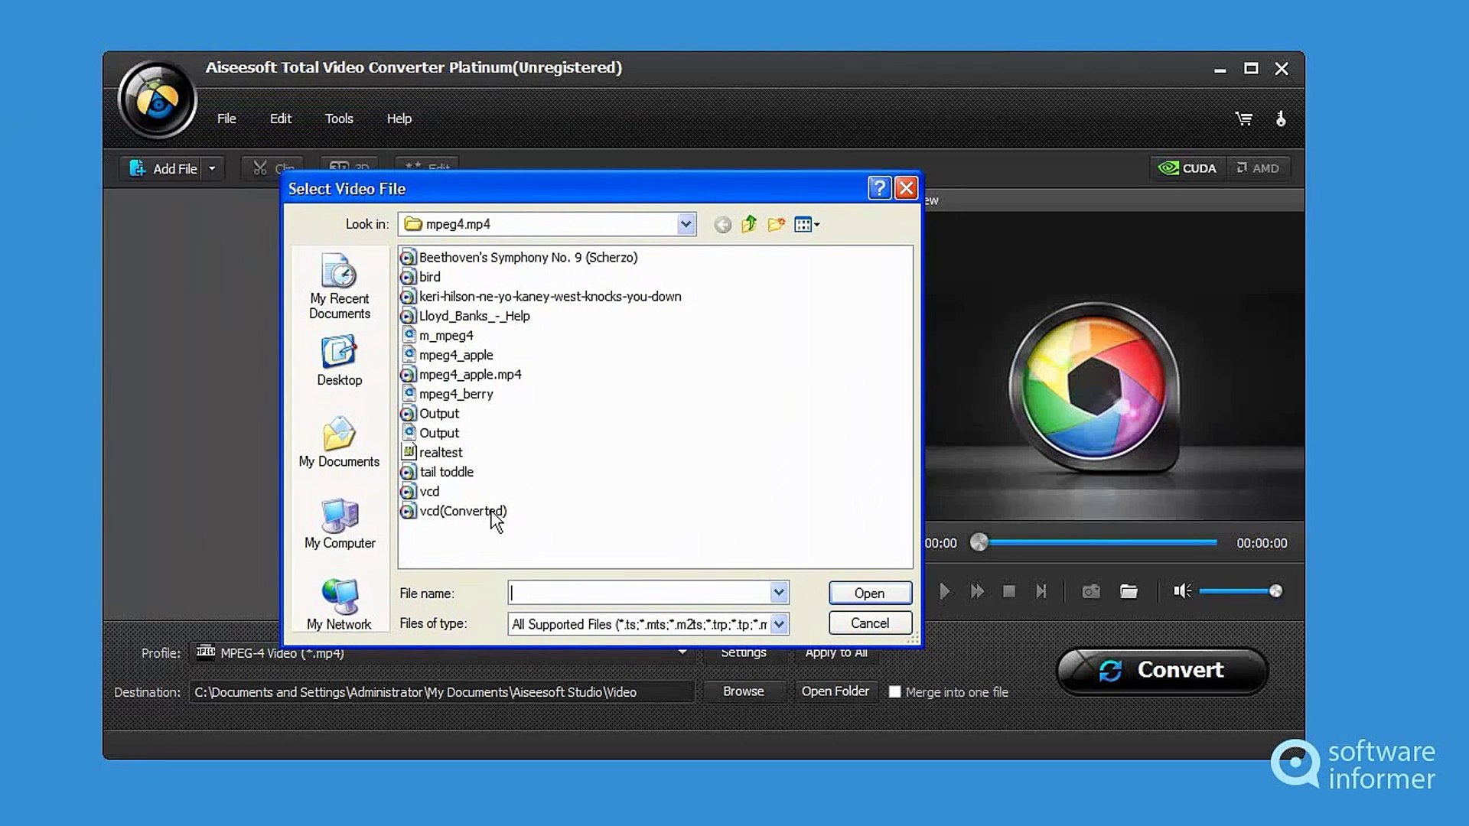The height and width of the screenshot is (826, 1469).
Task: Select the m_mpeg4 file
Action: click(x=437, y=336)
